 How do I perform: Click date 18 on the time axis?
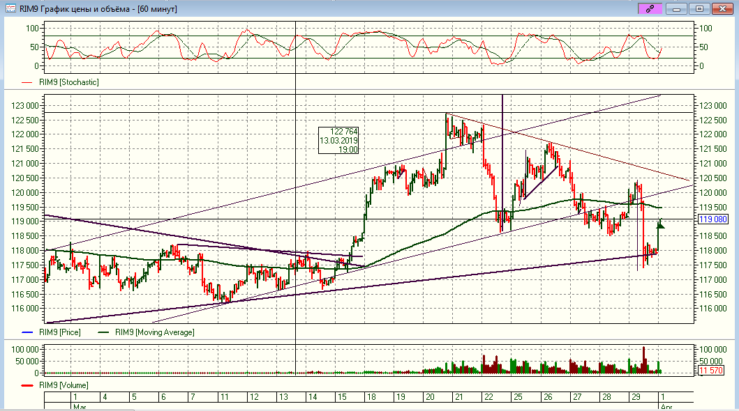pyautogui.click(x=371, y=396)
